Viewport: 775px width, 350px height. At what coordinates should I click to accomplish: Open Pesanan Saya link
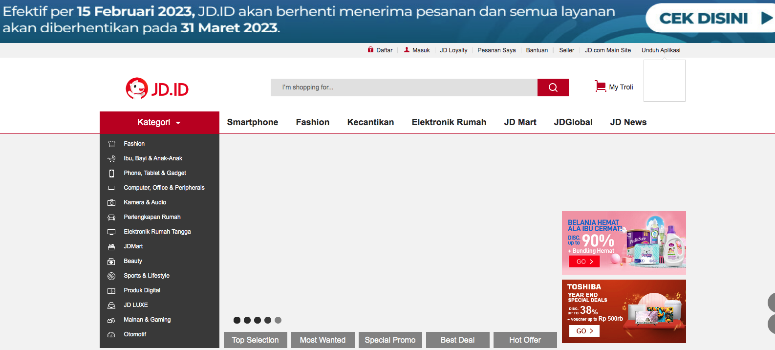pyautogui.click(x=496, y=50)
